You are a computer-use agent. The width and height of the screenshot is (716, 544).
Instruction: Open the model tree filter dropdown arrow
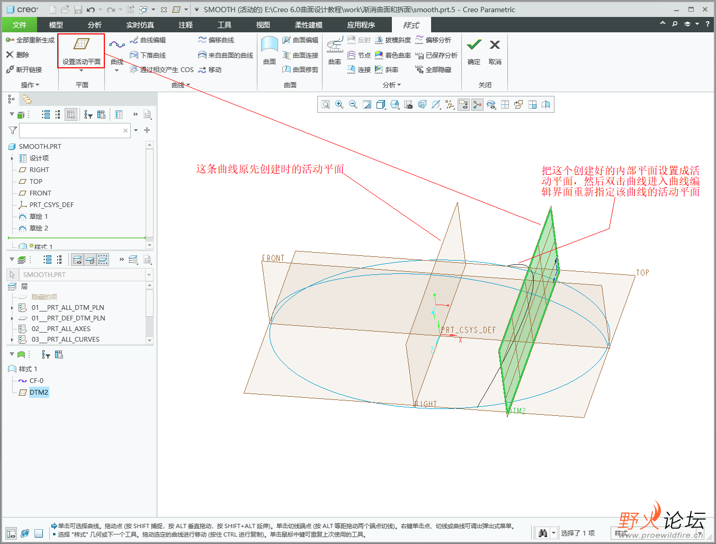[136, 130]
